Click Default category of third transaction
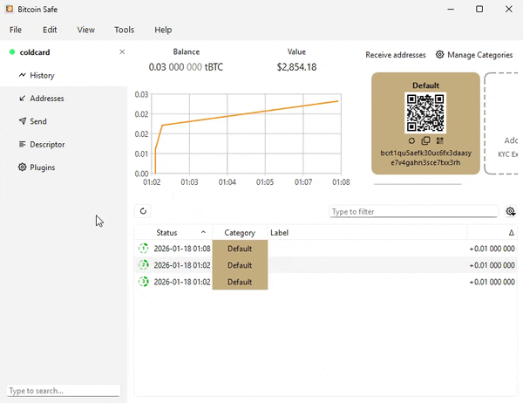Screen dimensions: 523x403 click(x=240, y=282)
